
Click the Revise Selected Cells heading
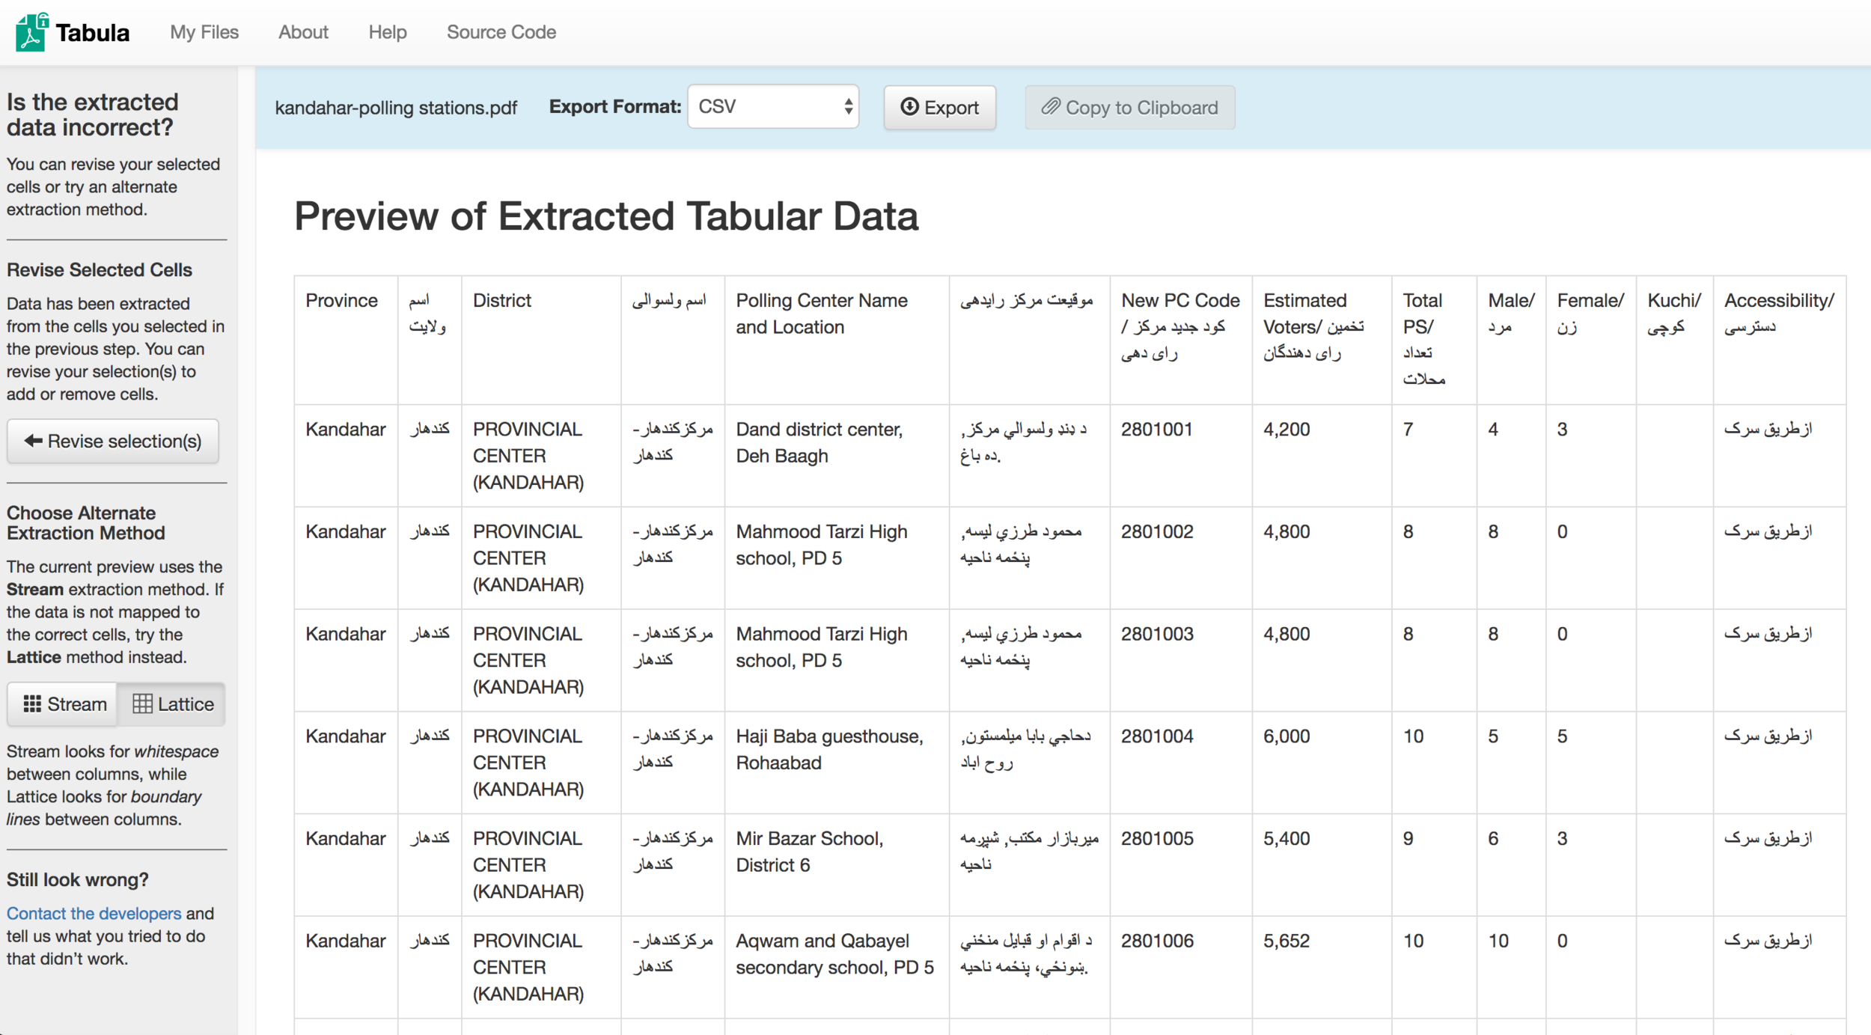(x=100, y=269)
